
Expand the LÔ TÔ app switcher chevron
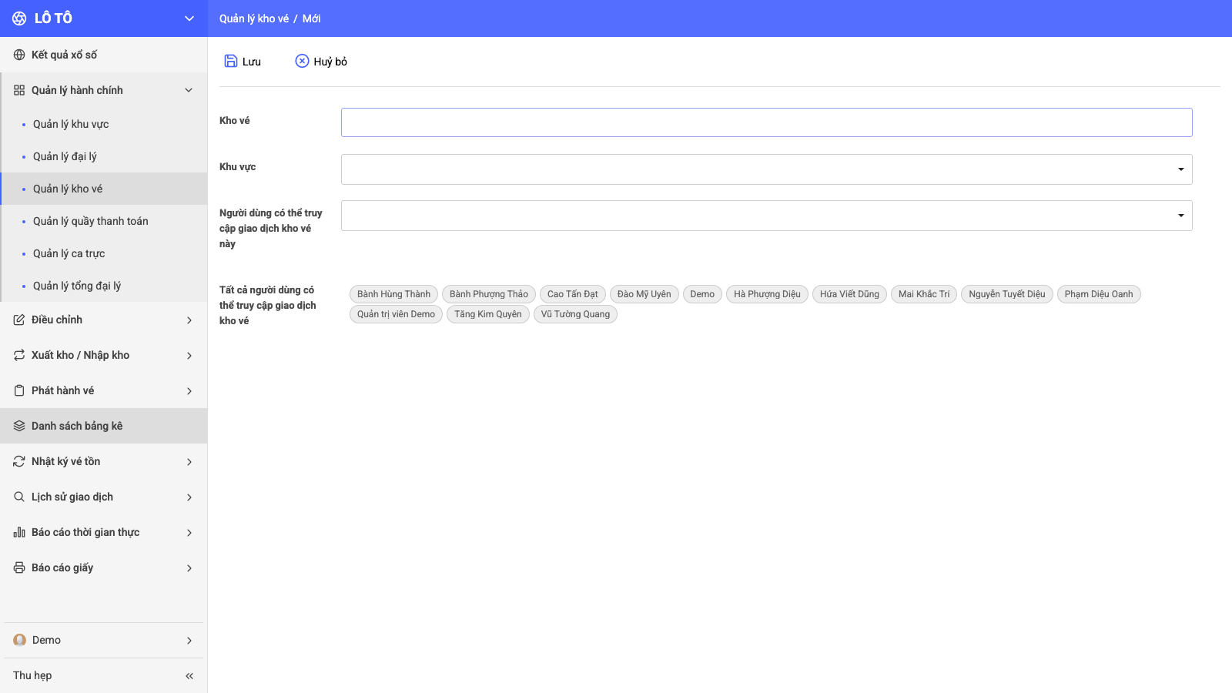[x=189, y=18]
